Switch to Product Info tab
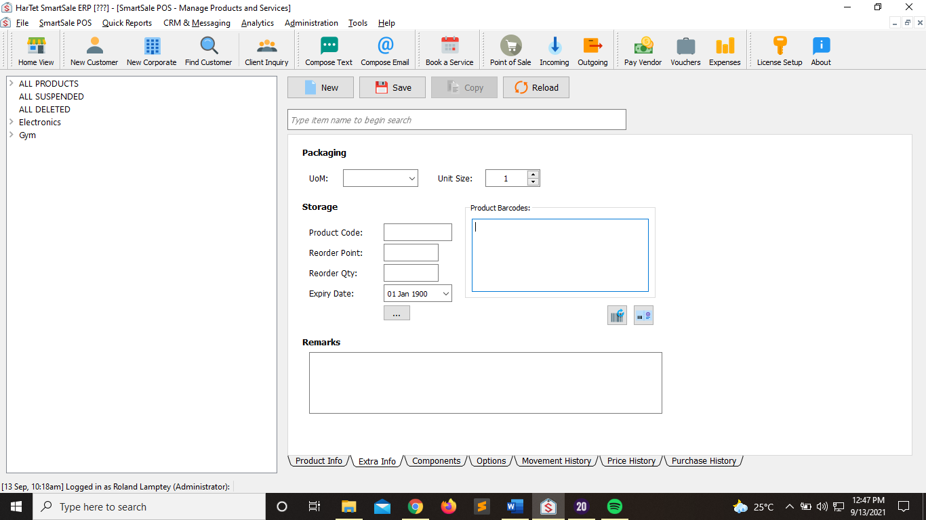This screenshot has width=926, height=520. (x=319, y=461)
